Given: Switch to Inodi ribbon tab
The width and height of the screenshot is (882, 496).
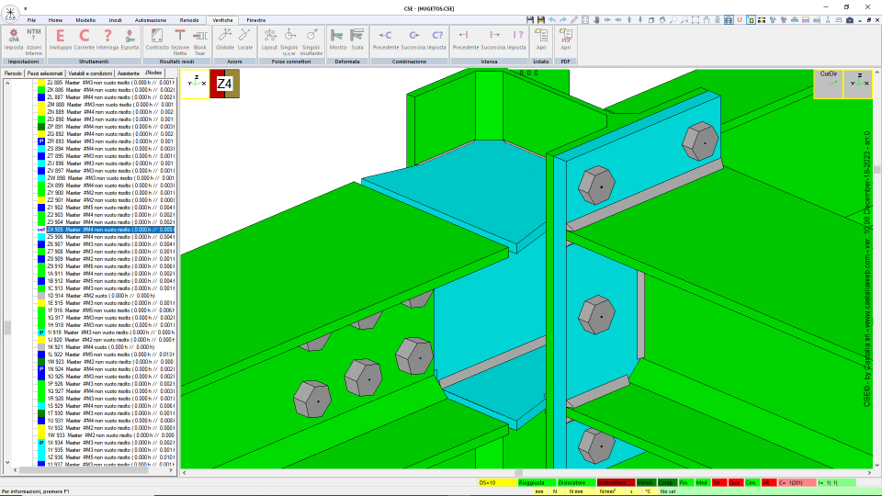Looking at the screenshot, I should 115,20.
